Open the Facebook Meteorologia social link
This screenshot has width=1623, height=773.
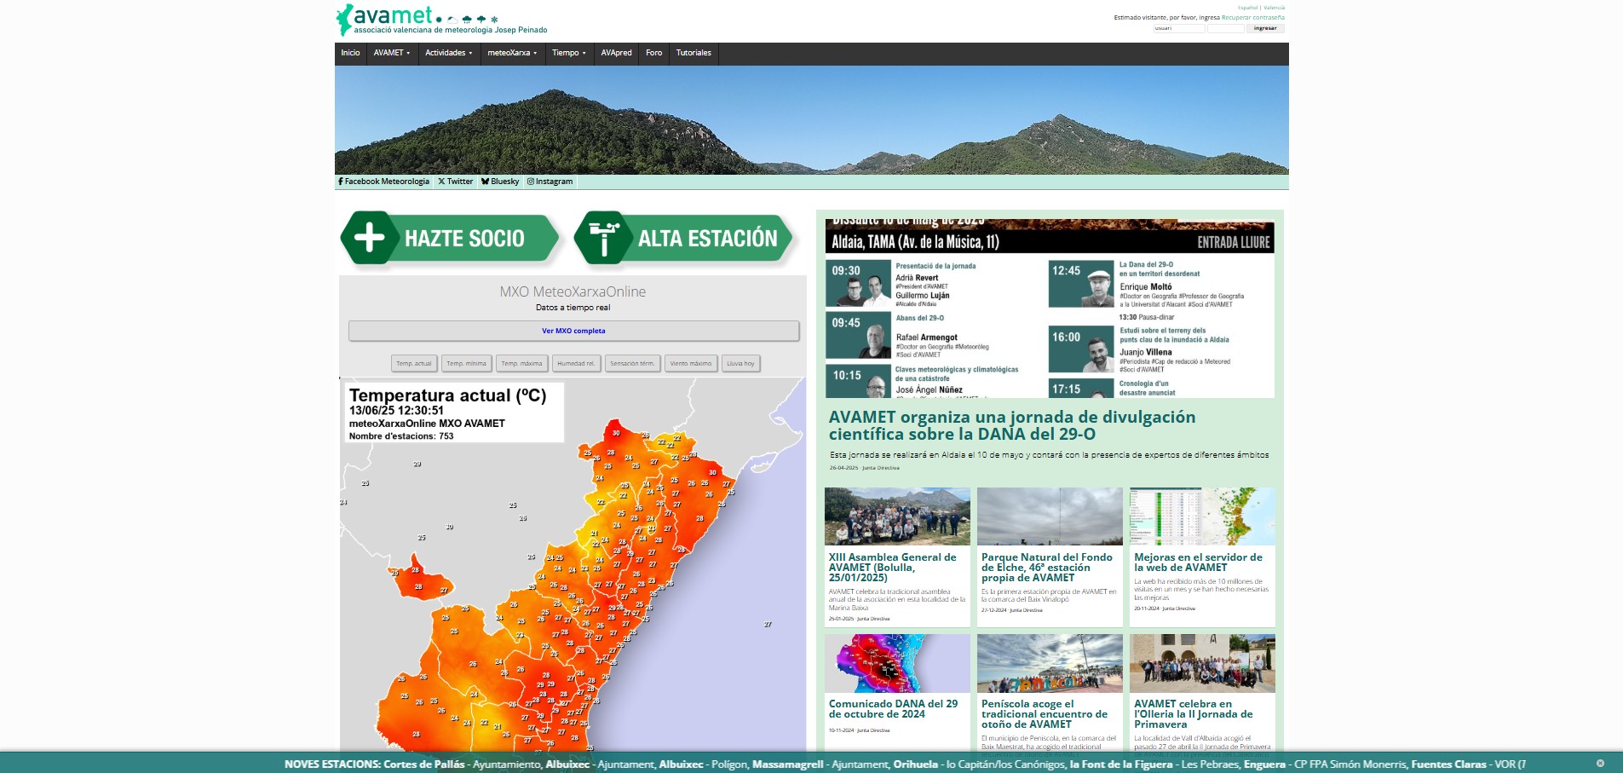pos(383,182)
